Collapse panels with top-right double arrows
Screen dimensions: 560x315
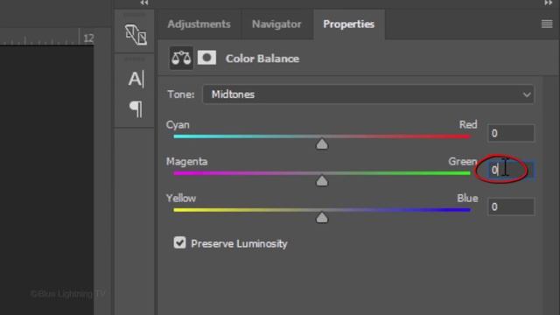549,3
